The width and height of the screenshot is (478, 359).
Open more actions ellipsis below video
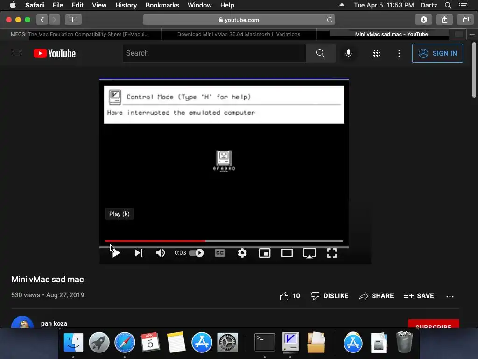pos(450,296)
